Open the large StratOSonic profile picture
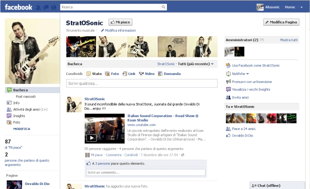This screenshot has width=310, height=189. click(x=32, y=51)
